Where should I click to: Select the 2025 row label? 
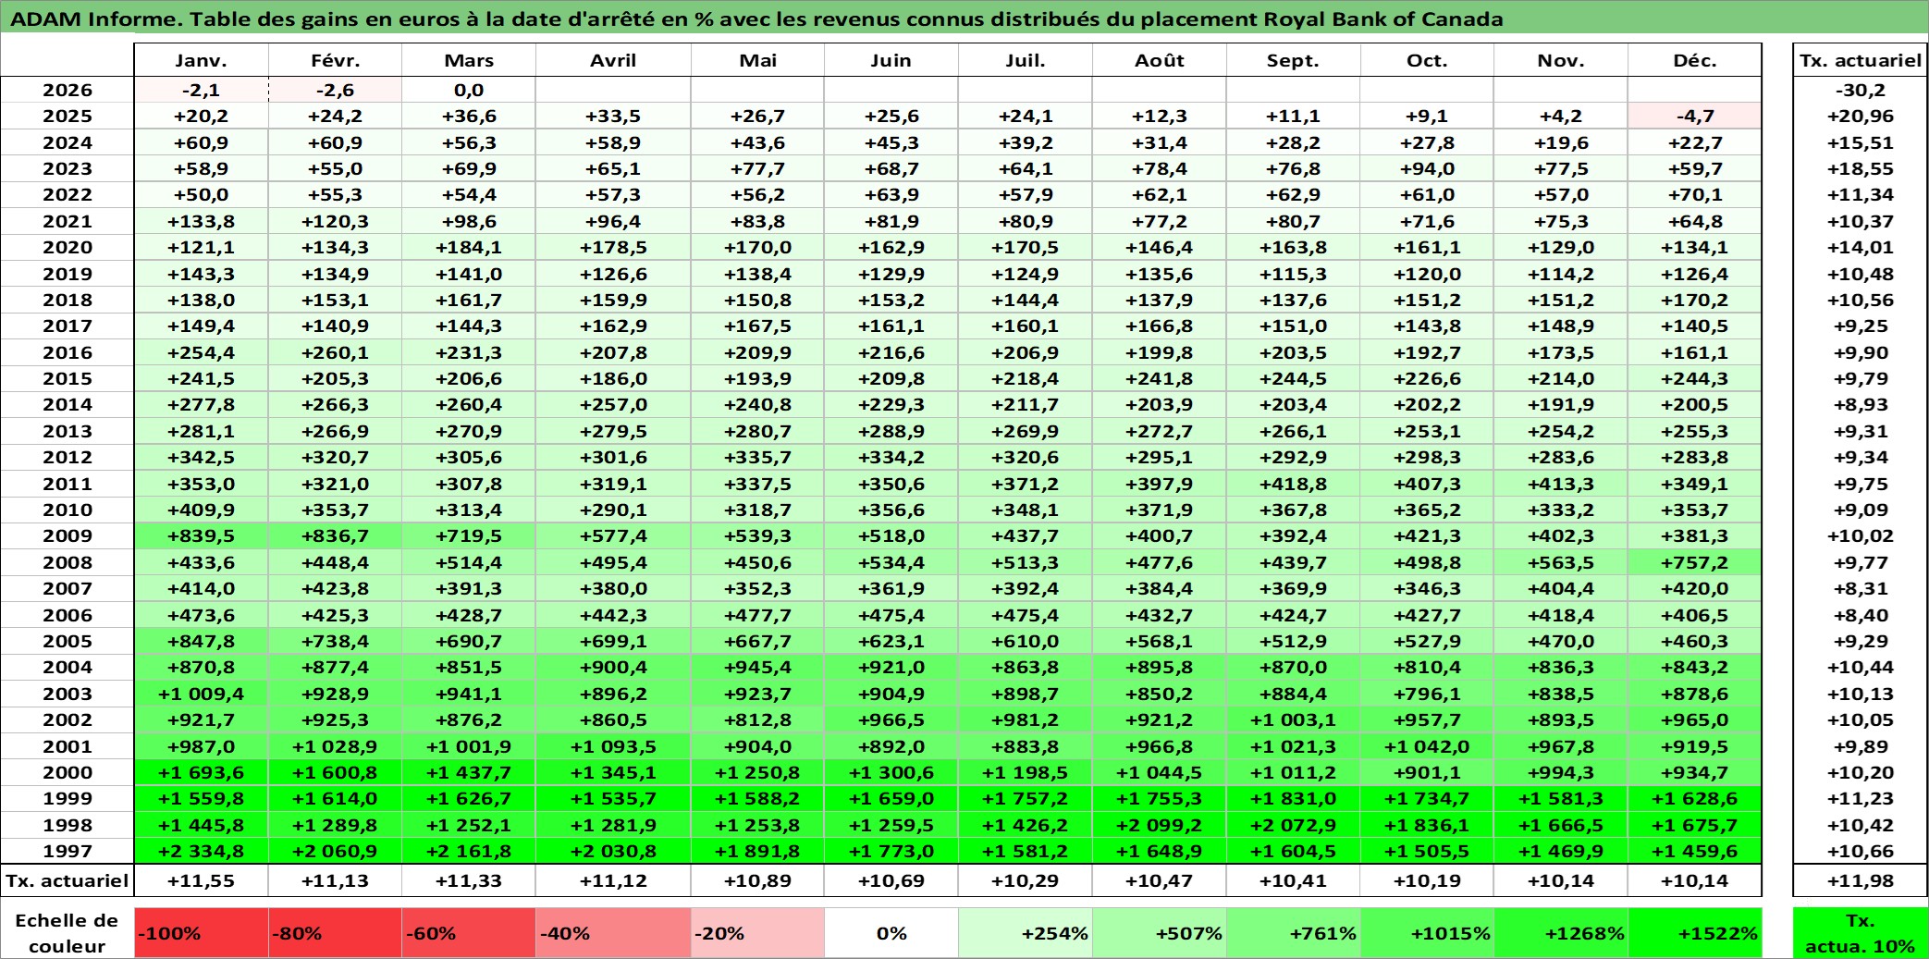[68, 117]
